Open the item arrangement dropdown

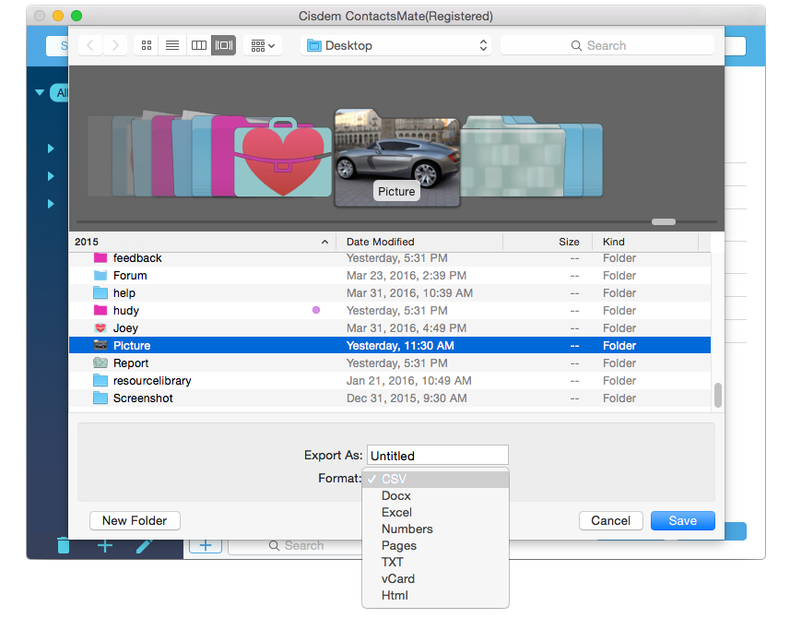tap(263, 45)
